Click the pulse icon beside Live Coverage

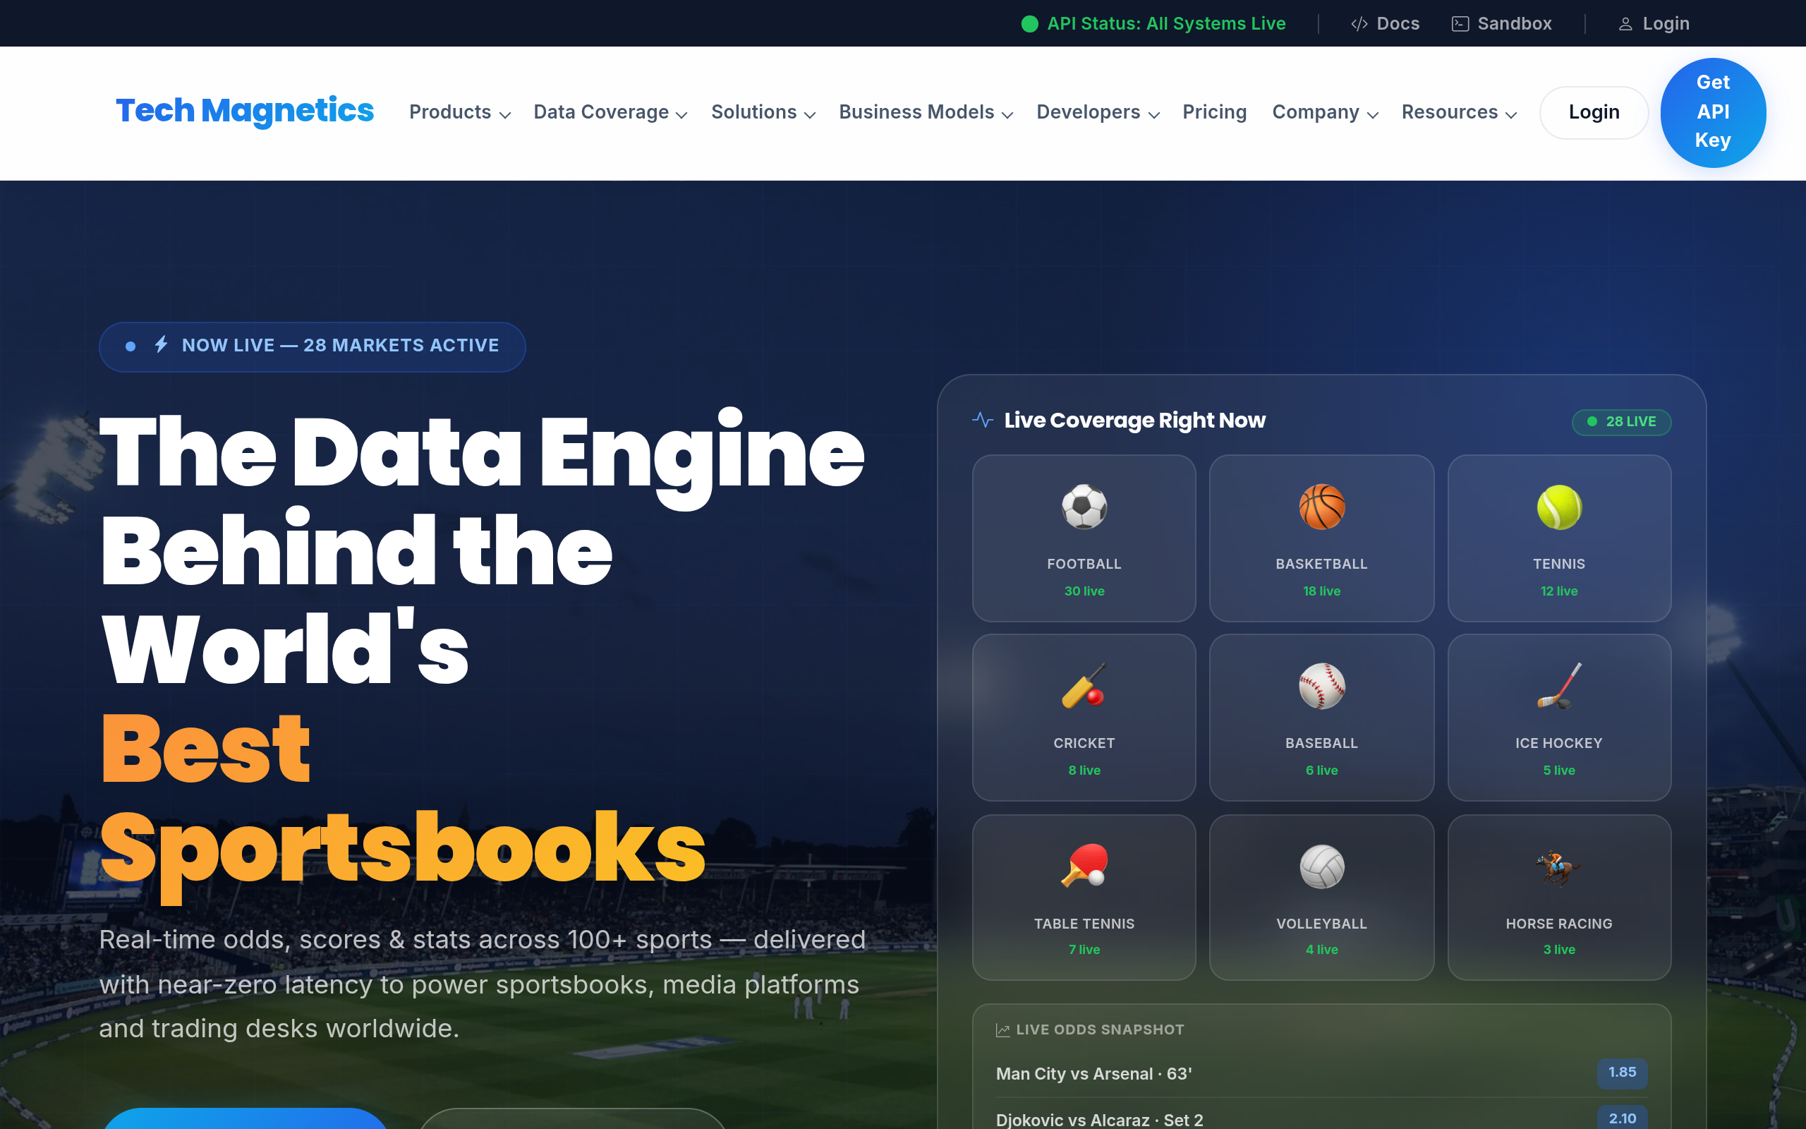[982, 421]
